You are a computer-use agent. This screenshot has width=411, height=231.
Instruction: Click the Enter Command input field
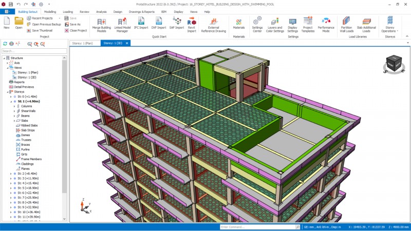(x=258, y=227)
